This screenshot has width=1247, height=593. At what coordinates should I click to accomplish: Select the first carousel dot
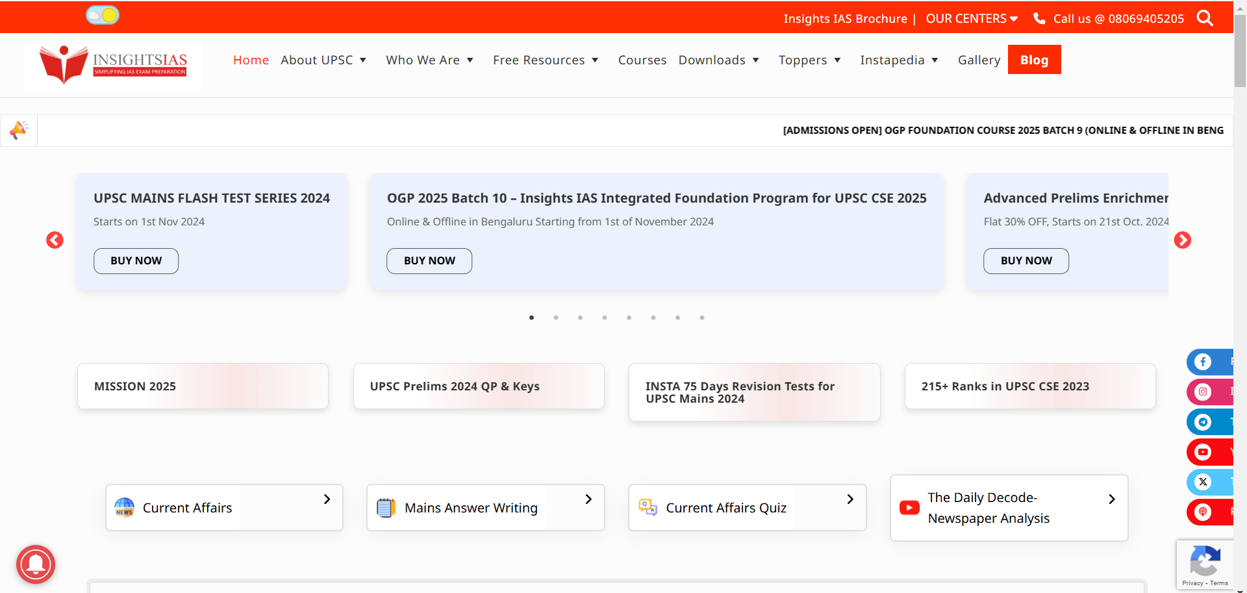click(x=531, y=318)
